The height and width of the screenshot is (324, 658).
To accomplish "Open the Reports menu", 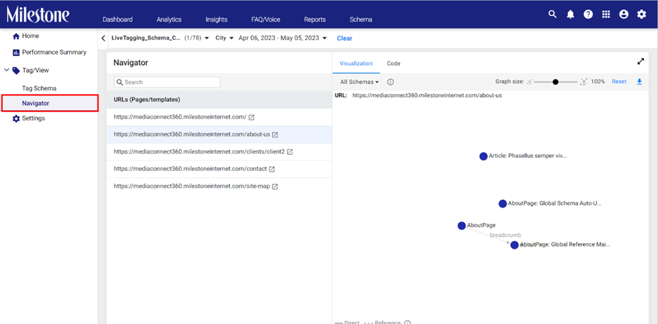I will click(x=315, y=19).
